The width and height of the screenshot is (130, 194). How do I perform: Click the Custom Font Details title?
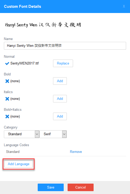23,7
